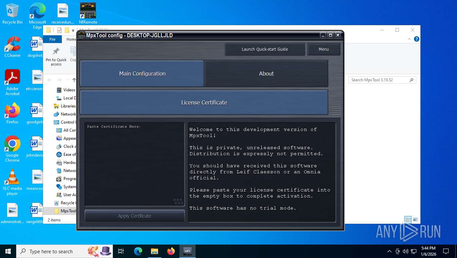Click the MpxTool title bar app icon
This screenshot has height=258, width=457.
tap(81, 35)
